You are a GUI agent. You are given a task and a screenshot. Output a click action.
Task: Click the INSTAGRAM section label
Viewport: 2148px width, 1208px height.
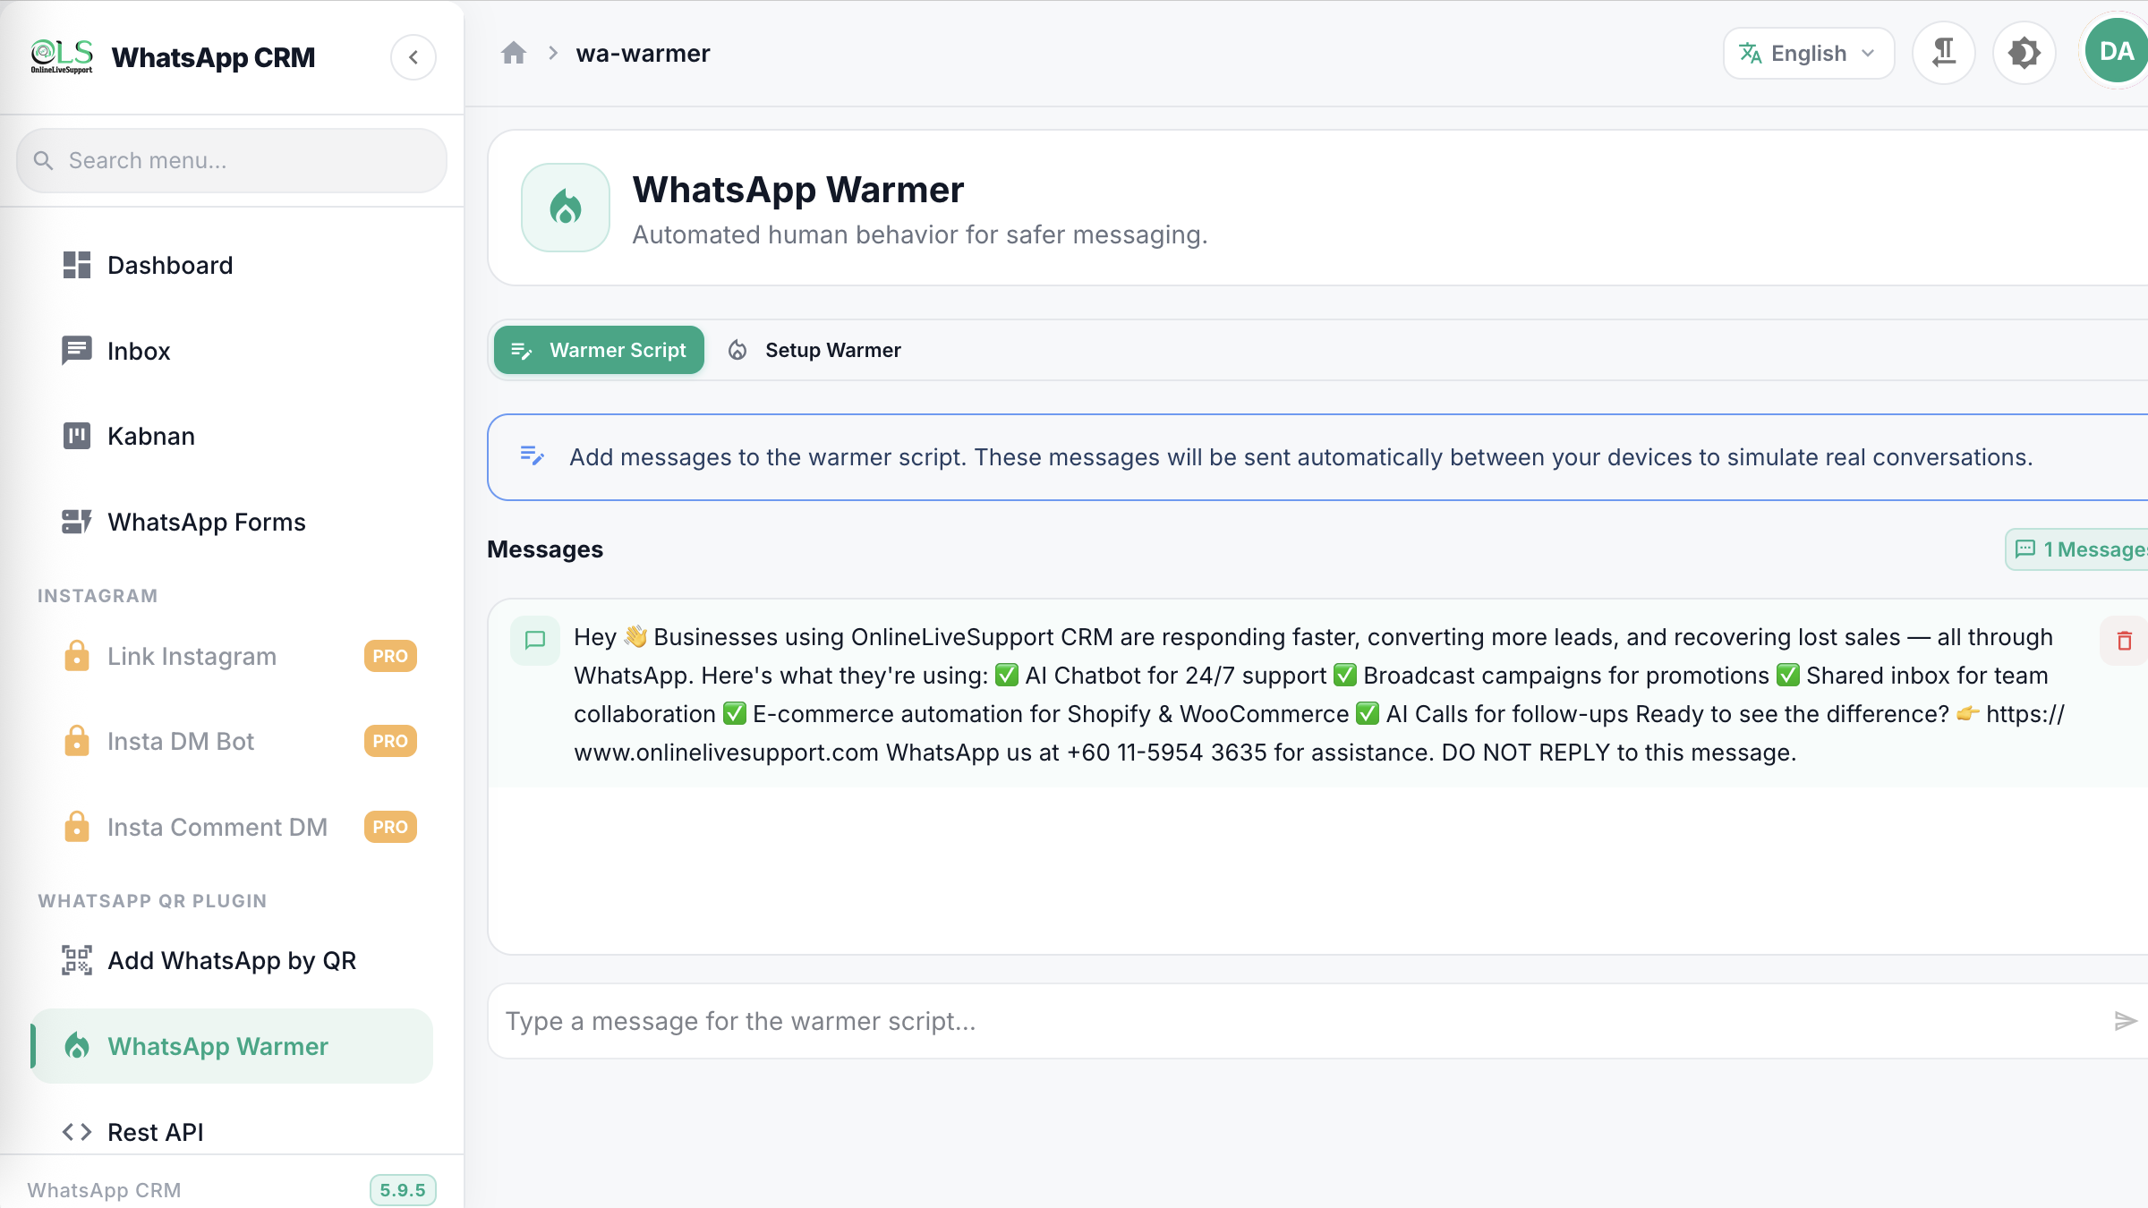tap(98, 596)
